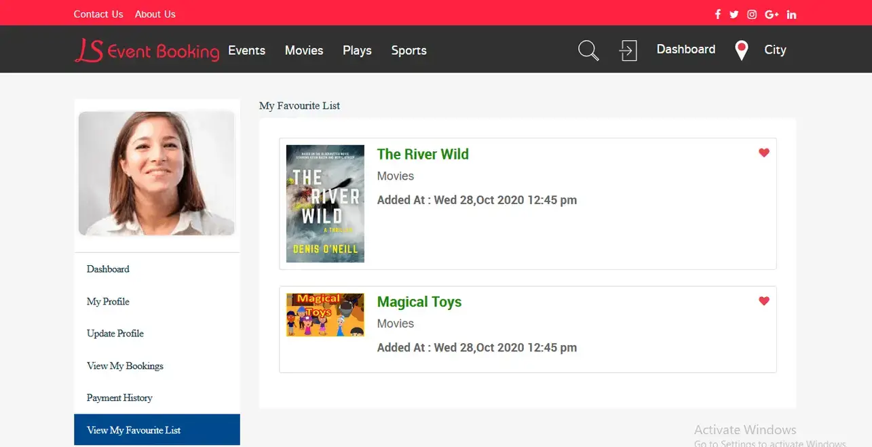Open the Contact Us link
This screenshot has width=872, height=447.
(x=98, y=14)
